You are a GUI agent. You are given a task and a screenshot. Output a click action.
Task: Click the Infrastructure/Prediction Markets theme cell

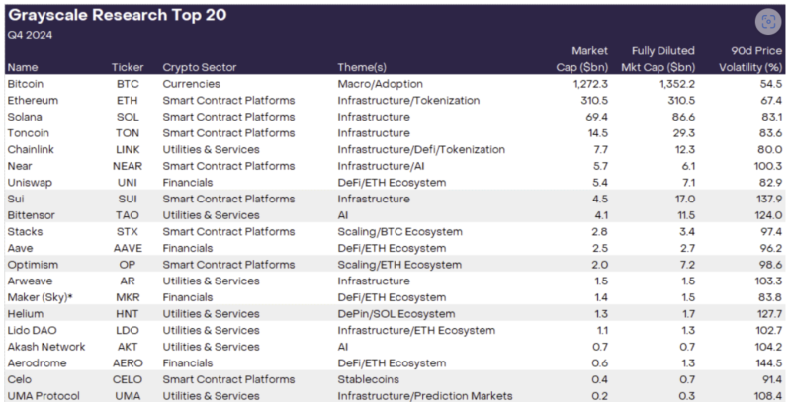pos(424,395)
